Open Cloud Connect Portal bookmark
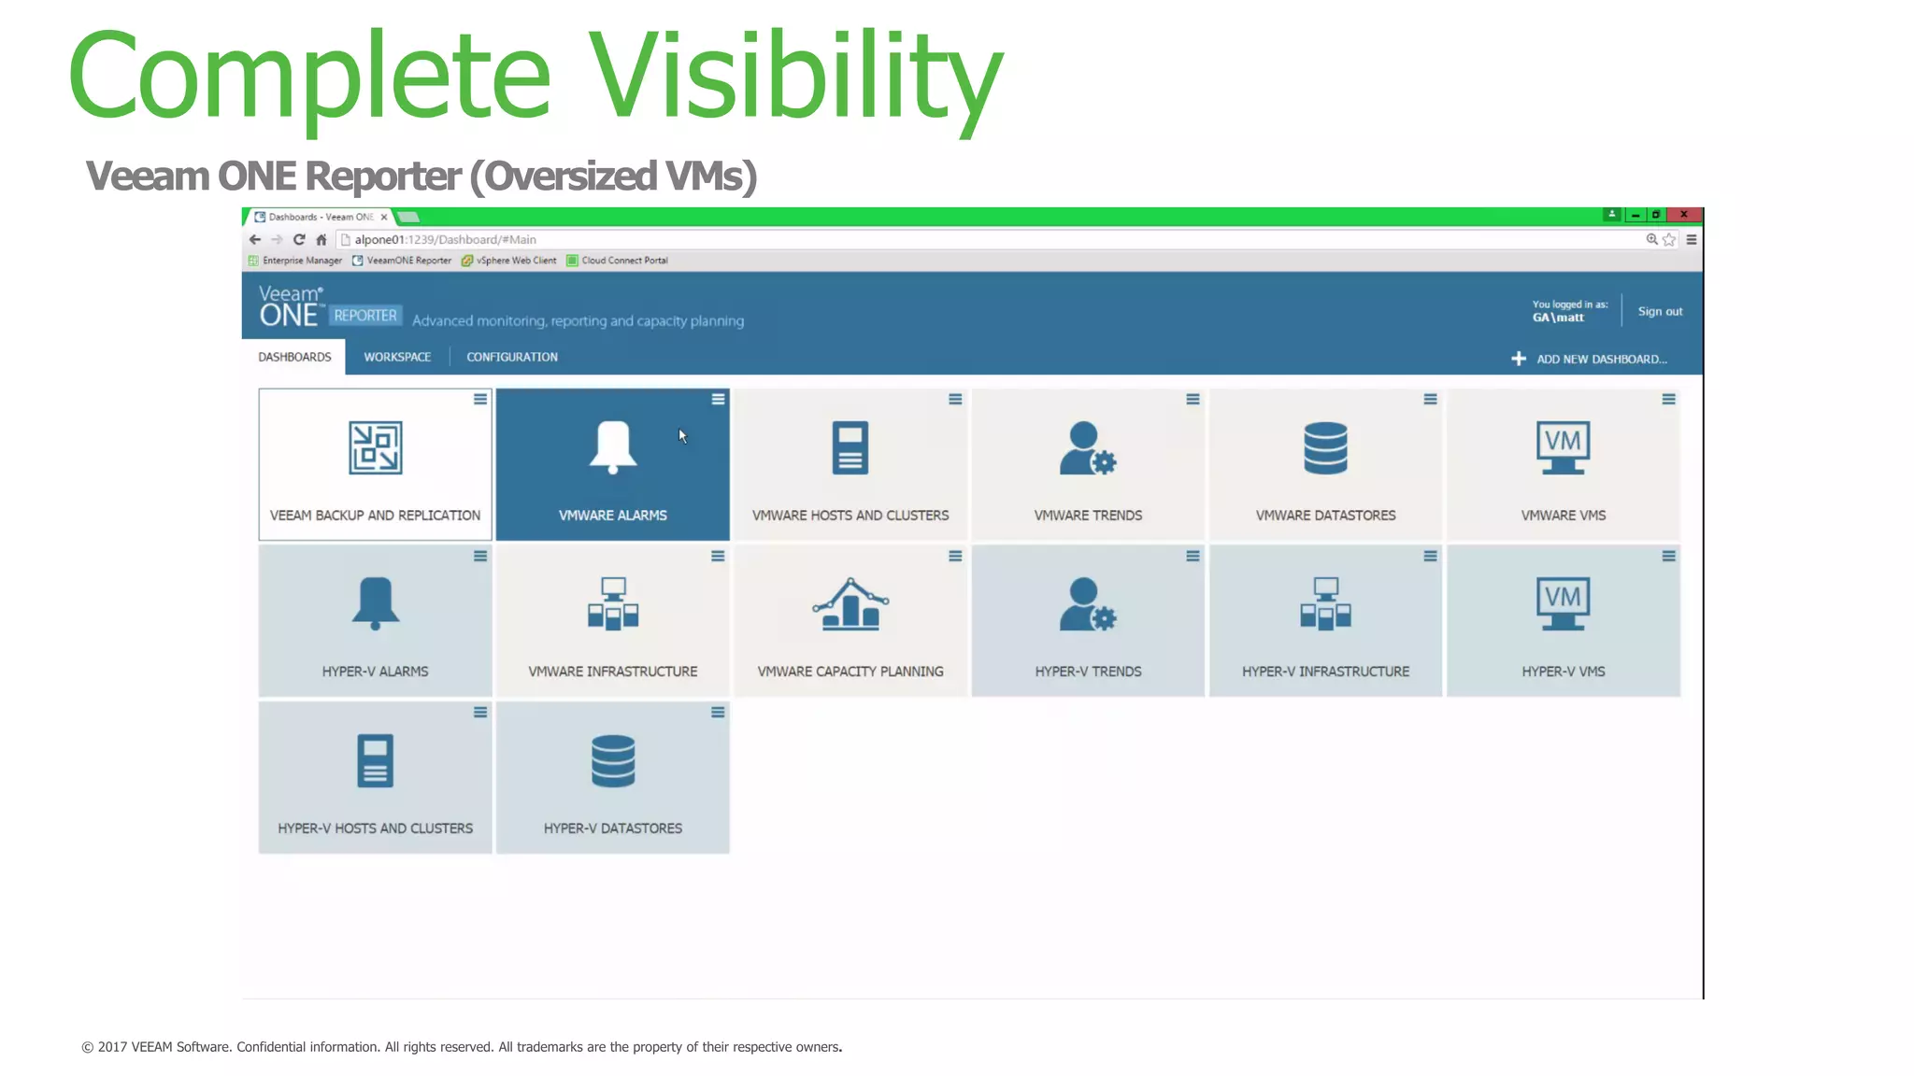Viewport: 1914px width, 1076px height. tap(617, 261)
